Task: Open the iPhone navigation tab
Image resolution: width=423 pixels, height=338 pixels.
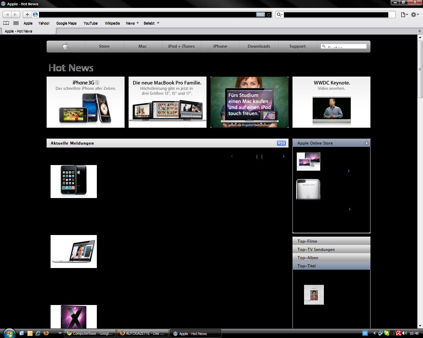Action: click(220, 46)
